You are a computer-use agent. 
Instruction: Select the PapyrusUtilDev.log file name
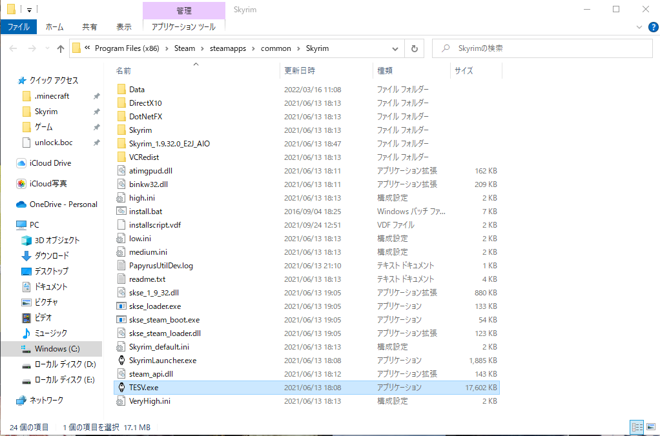161,265
